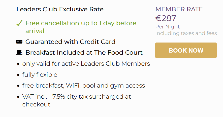
Task: Click the €287 price
Action: tap(166, 18)
